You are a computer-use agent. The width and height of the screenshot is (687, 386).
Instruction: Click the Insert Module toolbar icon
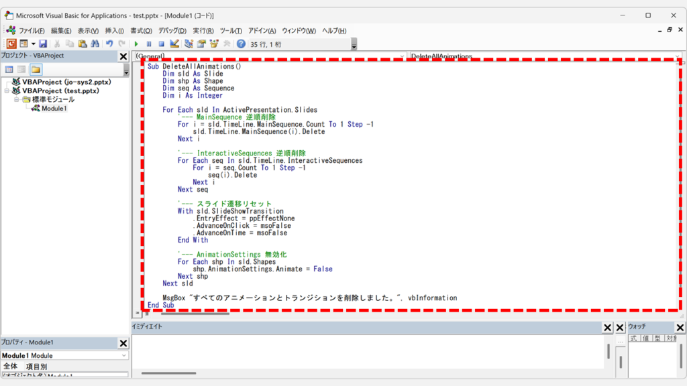[23, 44]
